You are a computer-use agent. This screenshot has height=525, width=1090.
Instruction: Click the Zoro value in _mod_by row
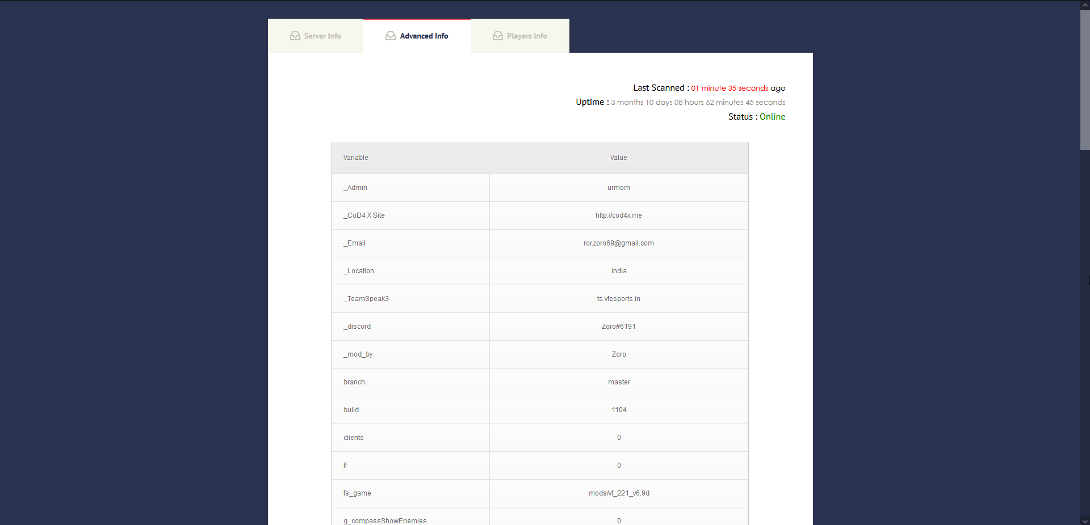619,354
